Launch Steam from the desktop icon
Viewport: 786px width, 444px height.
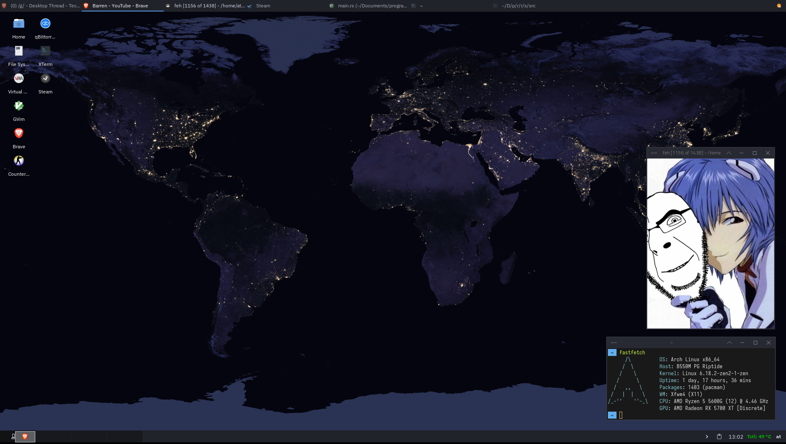point(45,79)
